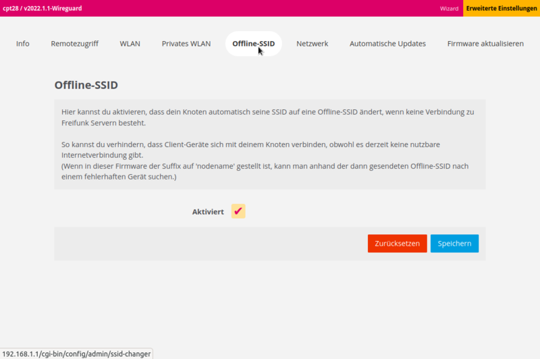Click the active Offline-SSID tab
The image size is (540, 359).
253,43
